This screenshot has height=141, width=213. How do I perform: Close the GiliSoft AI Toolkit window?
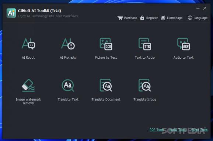pyautogui.click(x=205, y=8)
